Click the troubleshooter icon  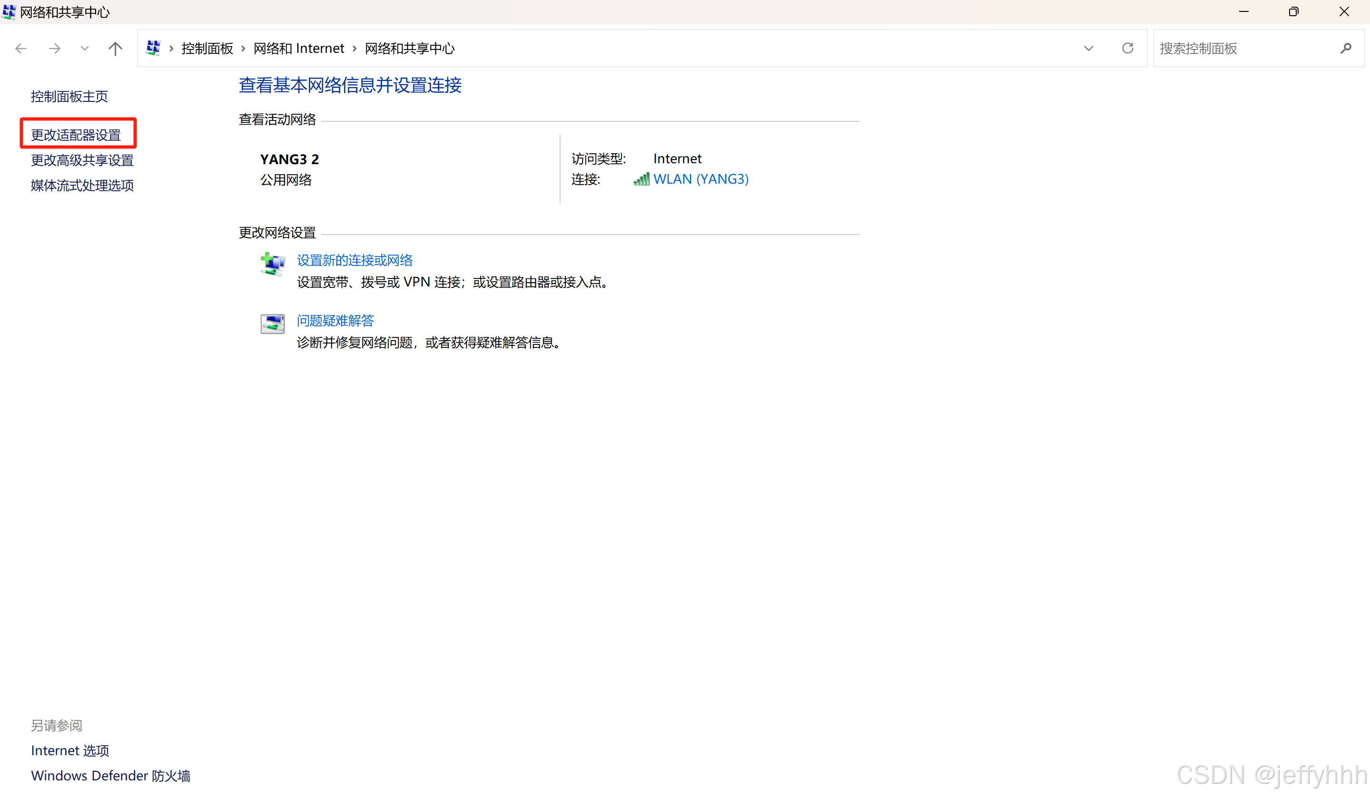point(272,324)
